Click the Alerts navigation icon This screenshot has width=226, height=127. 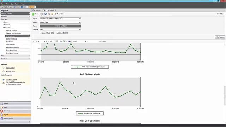coord(2,107)
